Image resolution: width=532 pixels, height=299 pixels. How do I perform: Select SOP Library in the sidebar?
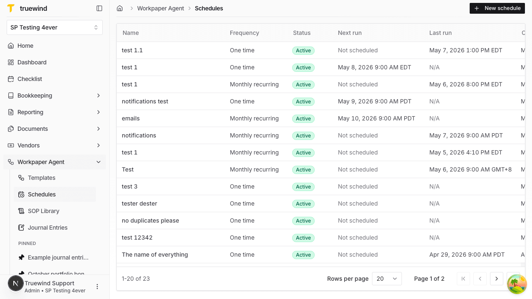pyautogui.click(x=55, y=211)
